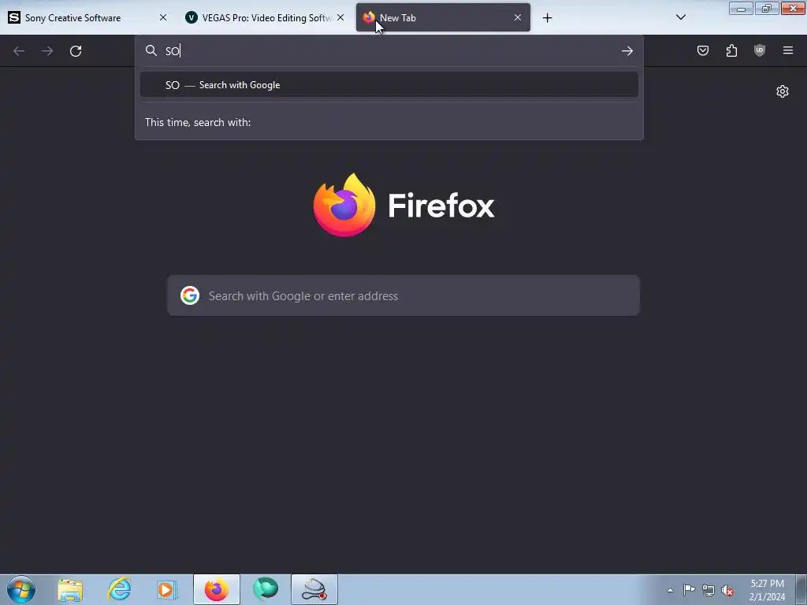
Task: Click the Google logo in the search box
Action: (190, 296)
